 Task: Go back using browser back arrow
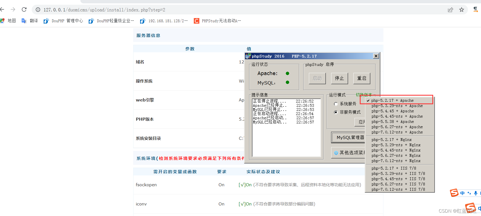tap(2, 10)
